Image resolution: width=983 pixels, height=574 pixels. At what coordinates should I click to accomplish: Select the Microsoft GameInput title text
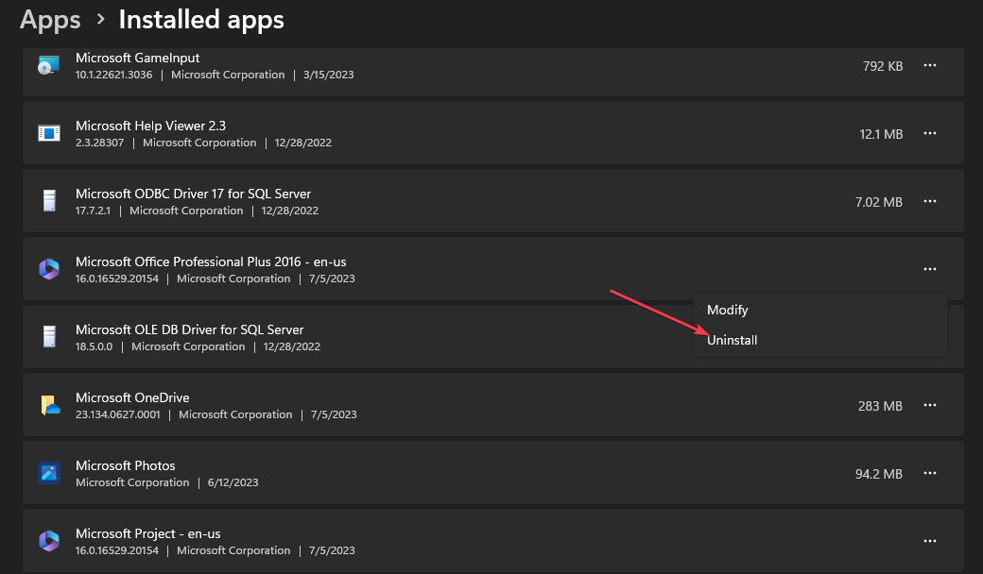(x=137, y=58)
